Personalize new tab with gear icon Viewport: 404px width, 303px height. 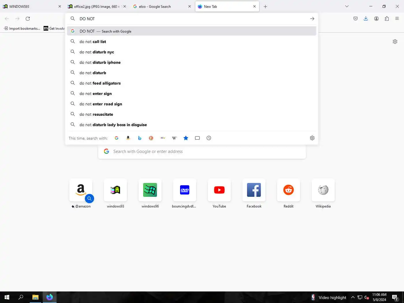click(395, 42)
